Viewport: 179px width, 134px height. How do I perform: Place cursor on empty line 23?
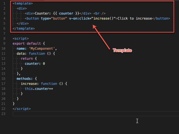pyautogui.click(x=84, y=114)
